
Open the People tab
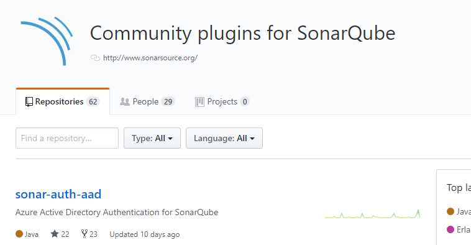pyautogui.click(x=147, y=101)
